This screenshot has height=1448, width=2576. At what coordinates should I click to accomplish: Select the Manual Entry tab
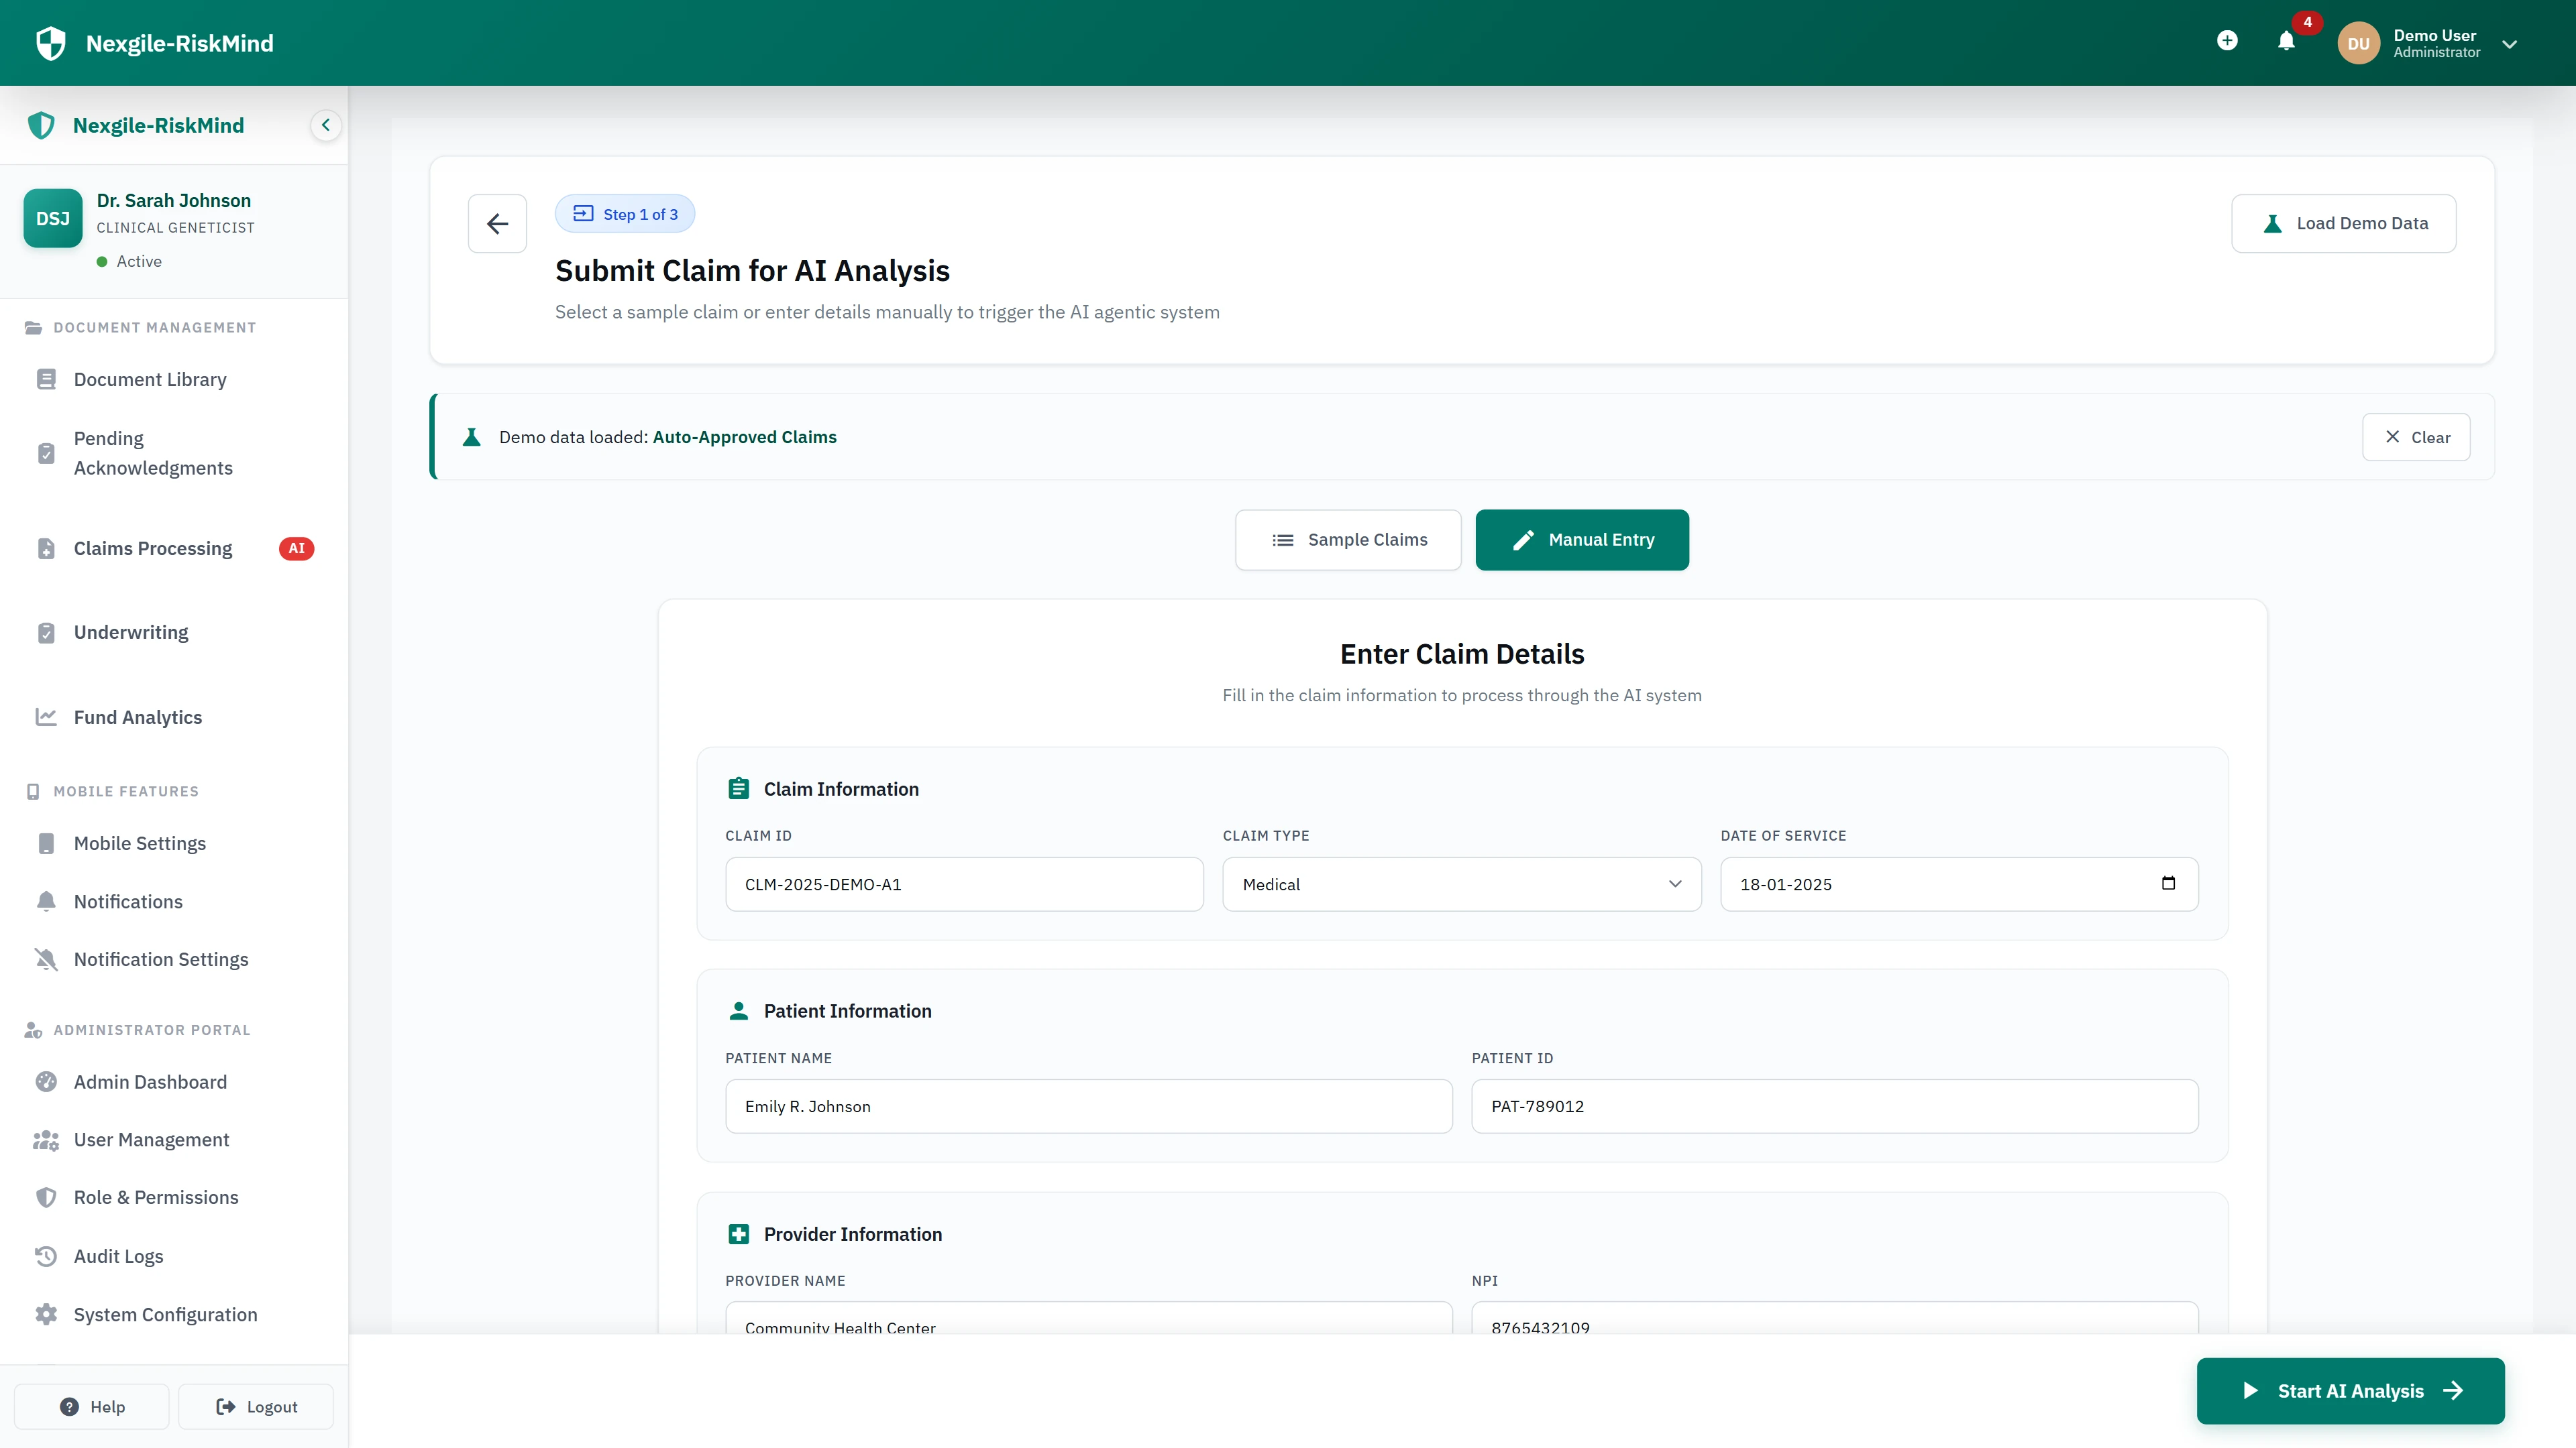pyautogui.click(x=1582, y=540)
